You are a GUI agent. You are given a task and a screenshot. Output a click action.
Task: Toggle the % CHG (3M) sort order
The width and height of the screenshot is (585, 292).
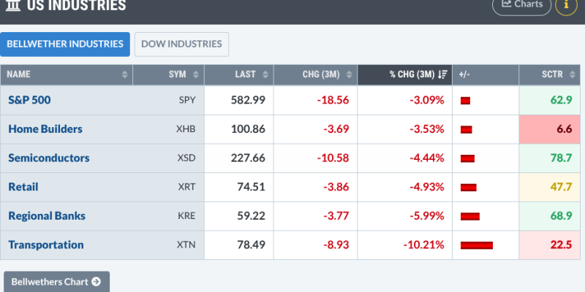(x=405, y=74)
